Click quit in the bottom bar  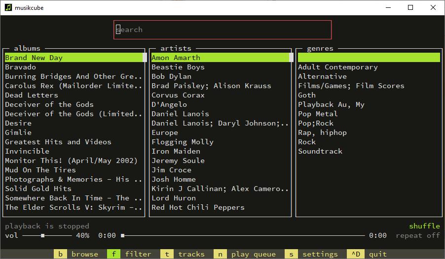click(367, 254)
